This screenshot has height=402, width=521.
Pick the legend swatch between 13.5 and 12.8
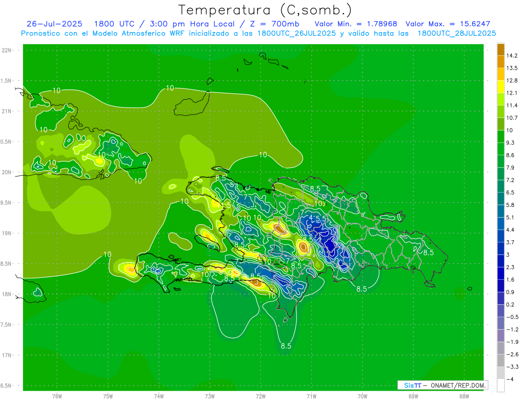pyautogui.click(x=501, y=74)
